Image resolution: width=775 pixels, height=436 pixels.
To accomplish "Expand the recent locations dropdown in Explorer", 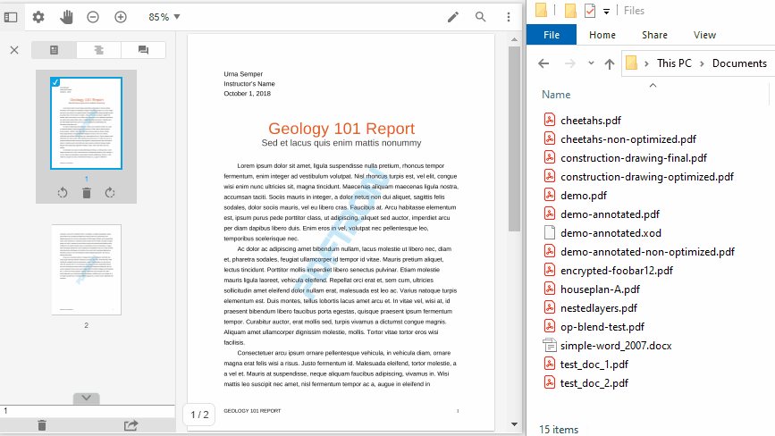I will point(591,63).
